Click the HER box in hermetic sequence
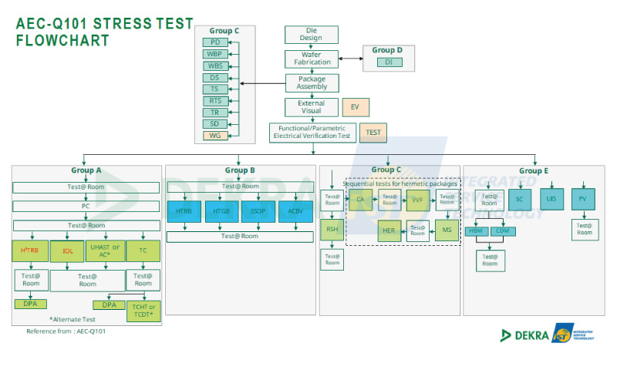 click(389, 230)
